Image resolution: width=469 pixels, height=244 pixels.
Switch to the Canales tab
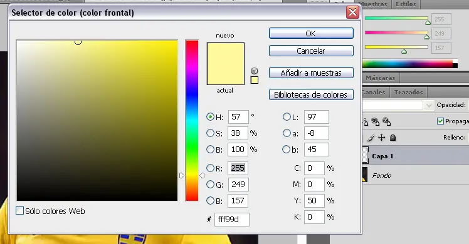tap(374, 92)
